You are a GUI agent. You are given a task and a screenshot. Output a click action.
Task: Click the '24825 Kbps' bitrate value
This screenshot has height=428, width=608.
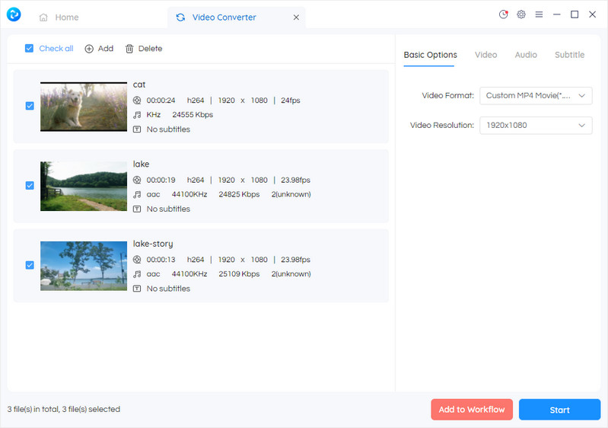239,194
